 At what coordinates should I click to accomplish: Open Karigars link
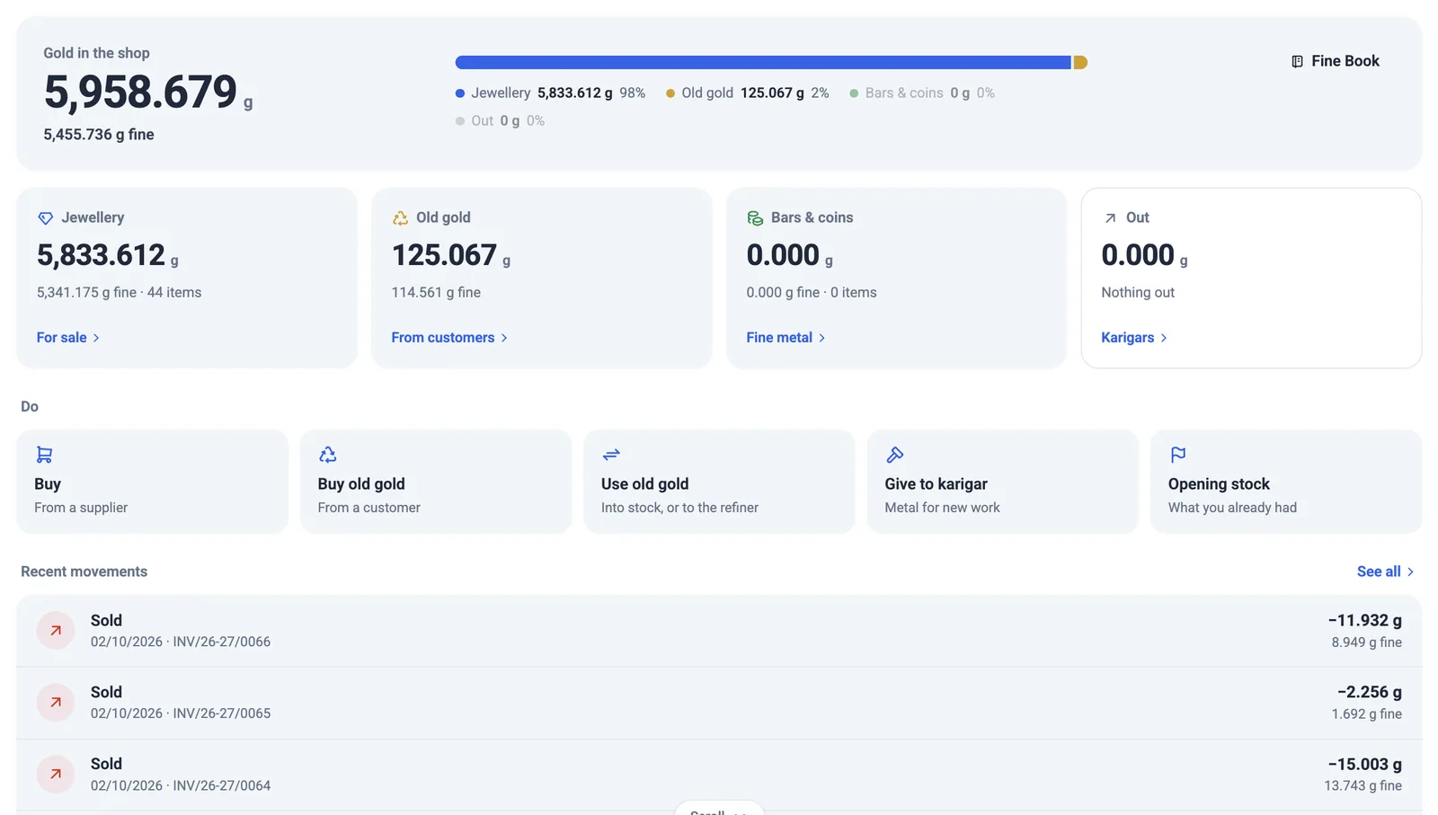tap(1134, 338)
